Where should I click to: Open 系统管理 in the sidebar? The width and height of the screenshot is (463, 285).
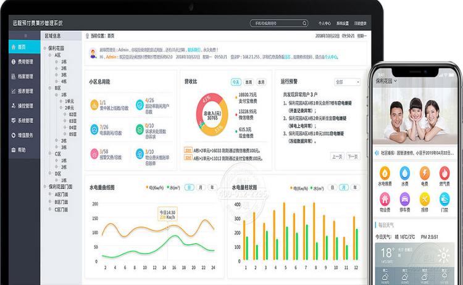tap(24, 120)
